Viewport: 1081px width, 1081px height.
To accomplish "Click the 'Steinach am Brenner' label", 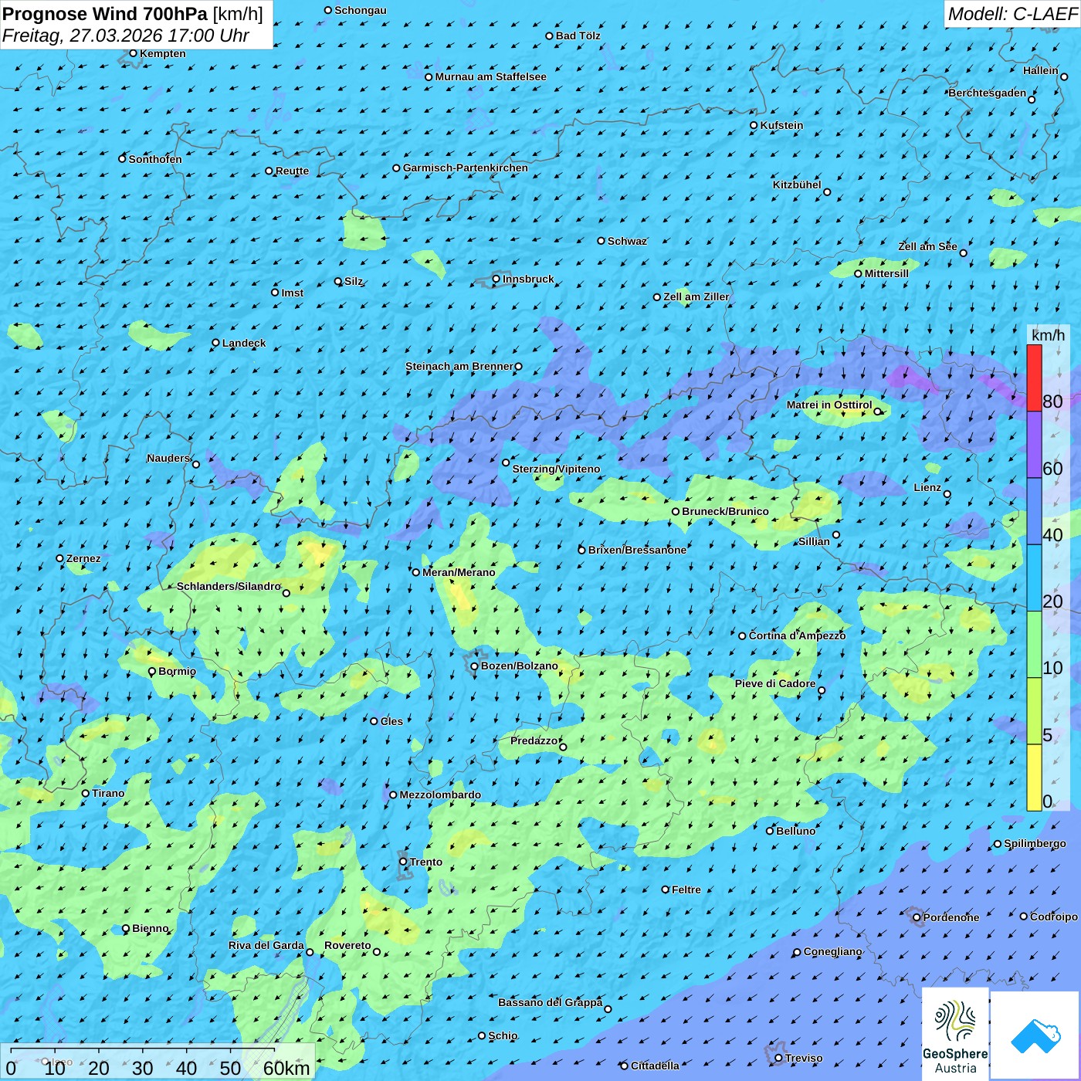I will point(459,366).
